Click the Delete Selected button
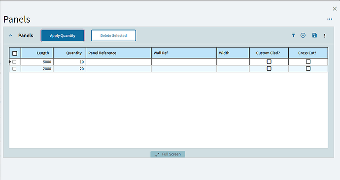Viewport: 340px width, 180px height. click(113, 35)
